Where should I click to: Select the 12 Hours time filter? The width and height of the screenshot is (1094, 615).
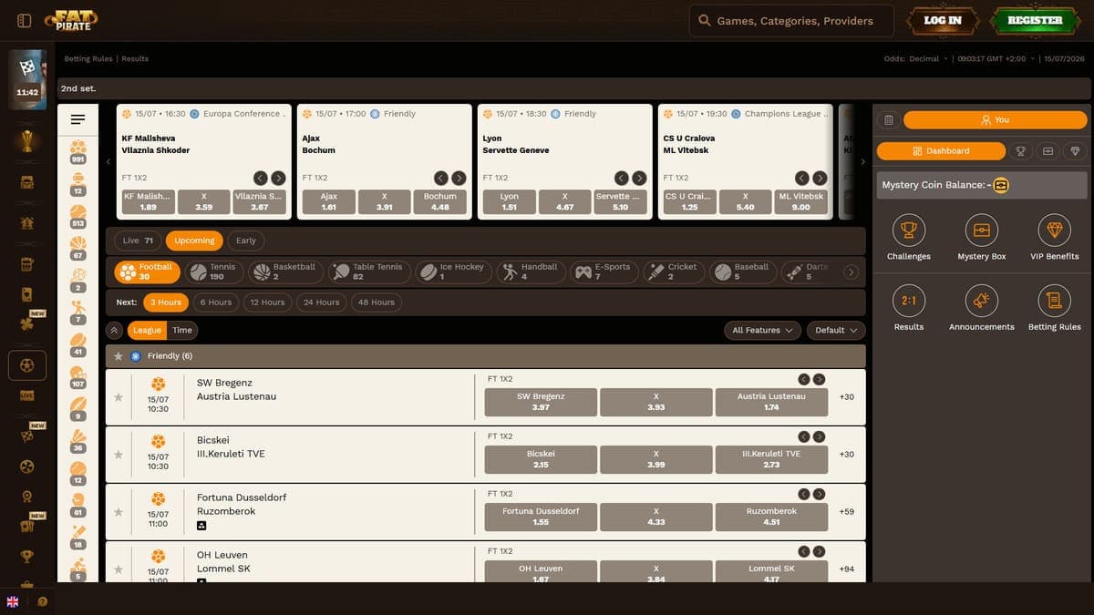point(267,302)
